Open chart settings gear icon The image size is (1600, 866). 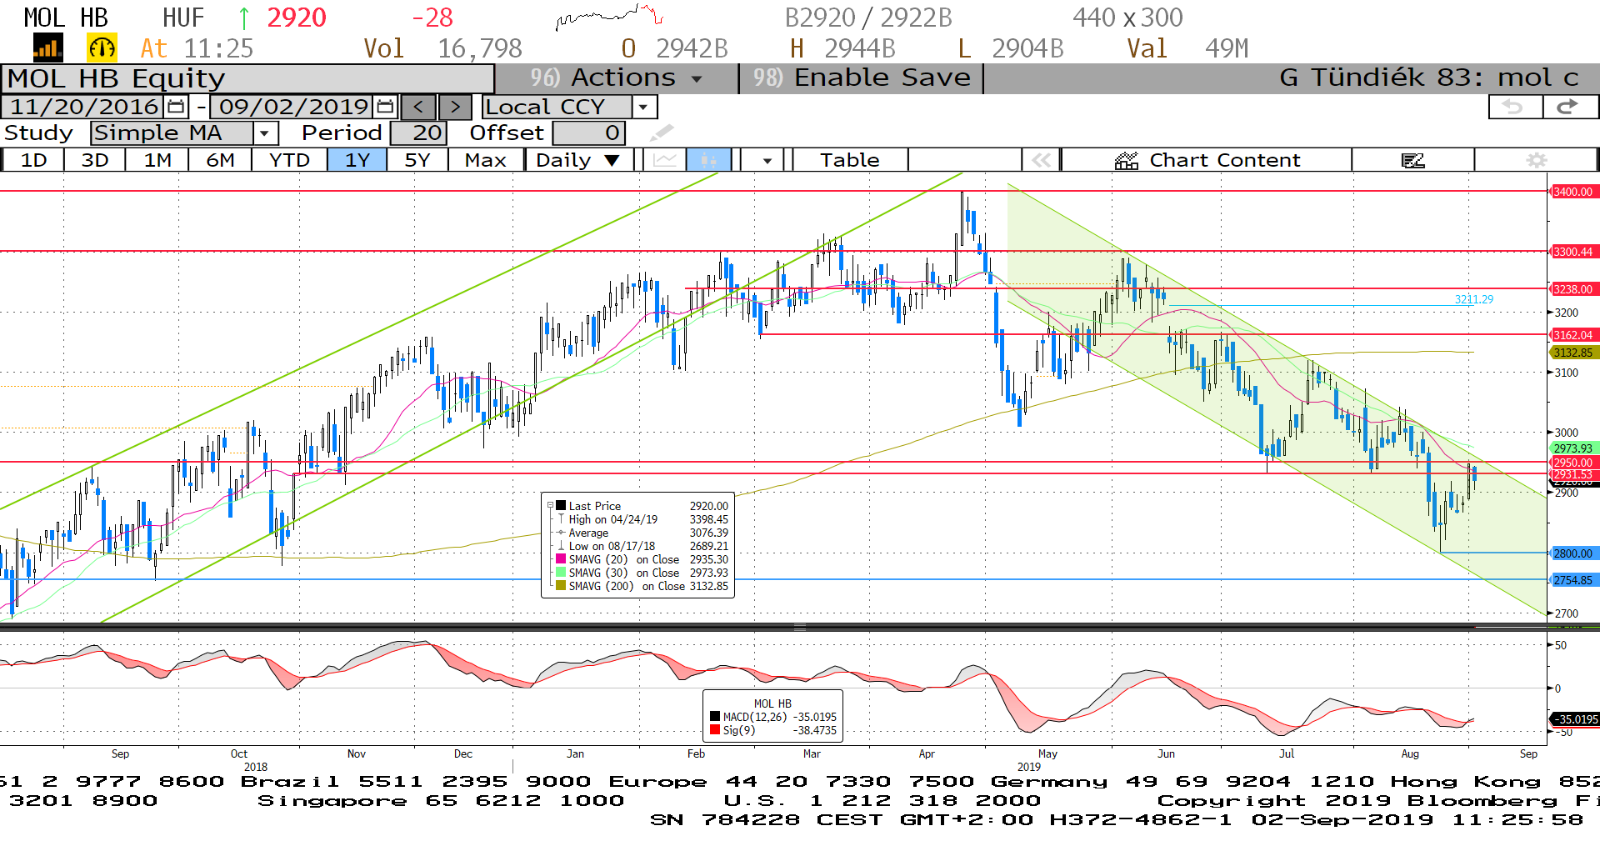[x=1536, y=160]
